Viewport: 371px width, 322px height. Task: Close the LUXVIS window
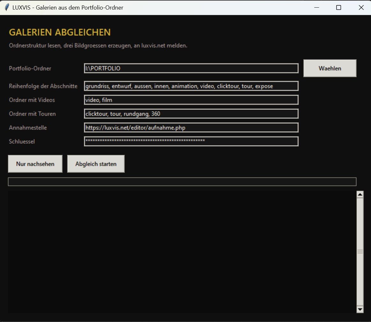(361, 8)
